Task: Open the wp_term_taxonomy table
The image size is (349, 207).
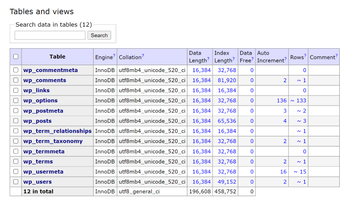Action: coord(53,141)
